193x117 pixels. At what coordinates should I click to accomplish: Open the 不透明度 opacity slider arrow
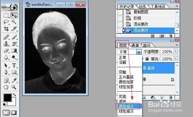[x=176, y=51]
